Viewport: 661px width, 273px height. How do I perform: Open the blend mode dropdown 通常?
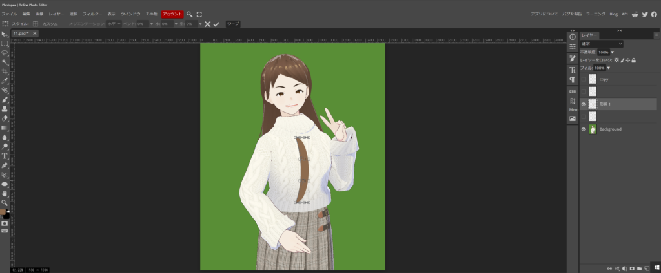coord(601,44)
